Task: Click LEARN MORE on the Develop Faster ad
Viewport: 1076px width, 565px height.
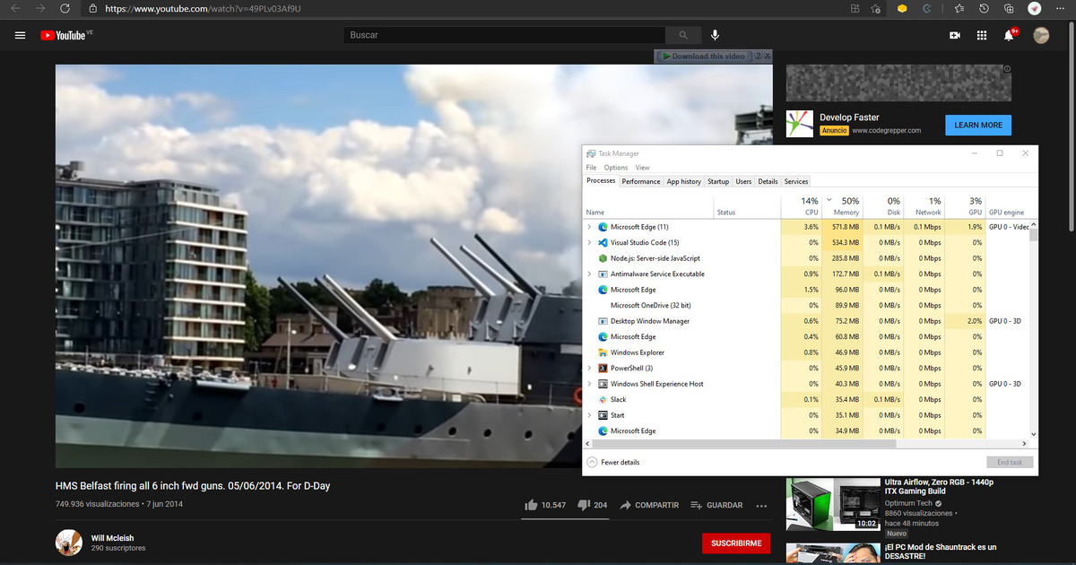Action: 977,125
